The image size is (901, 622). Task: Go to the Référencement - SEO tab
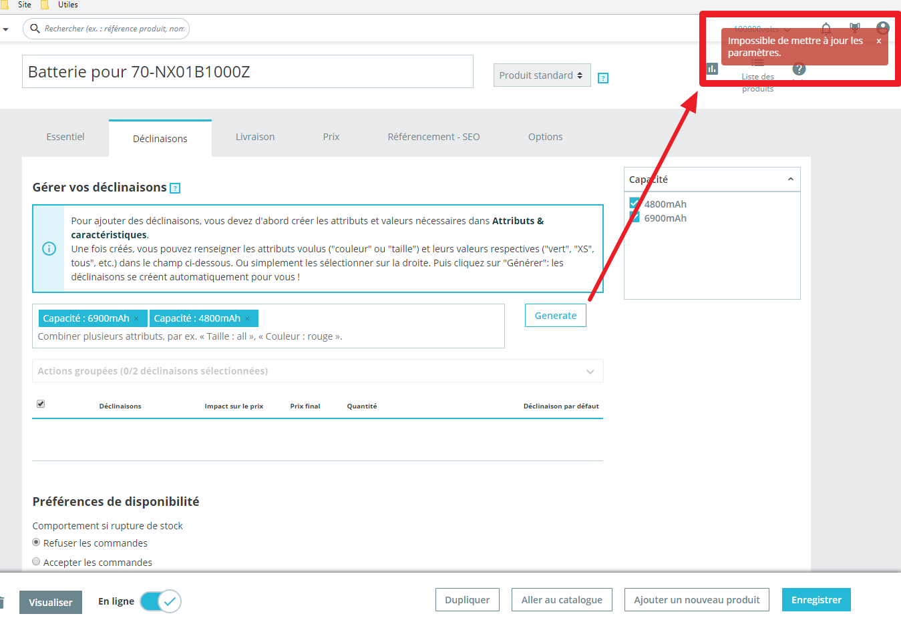434,137
